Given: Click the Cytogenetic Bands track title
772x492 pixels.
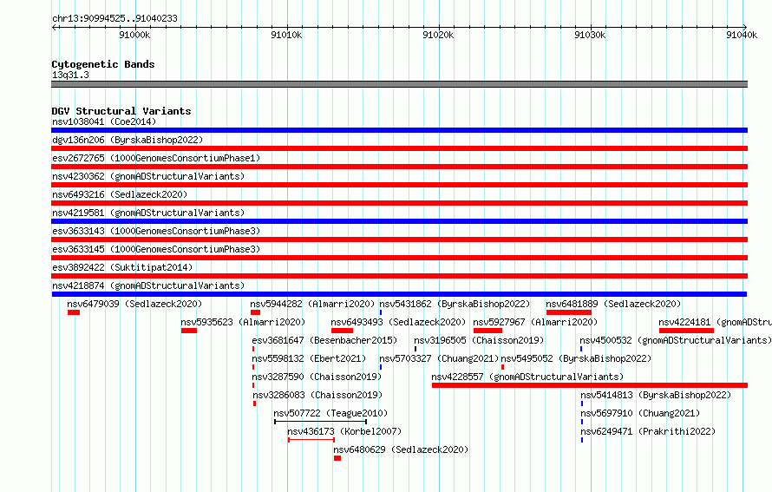Looking at the screenshot, I should coord(103,64).
